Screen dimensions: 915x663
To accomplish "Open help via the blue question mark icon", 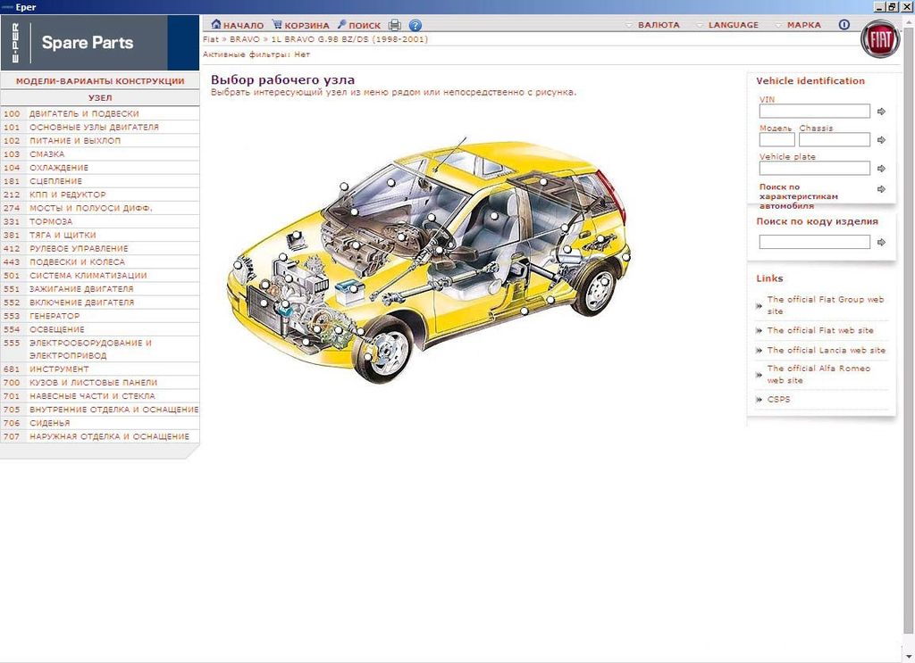I will tap(415, 25).
